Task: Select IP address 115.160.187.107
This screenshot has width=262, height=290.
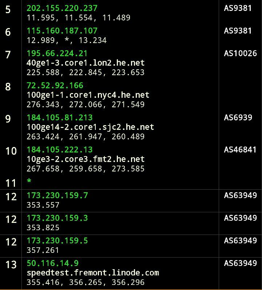Action: coord(62,31)
